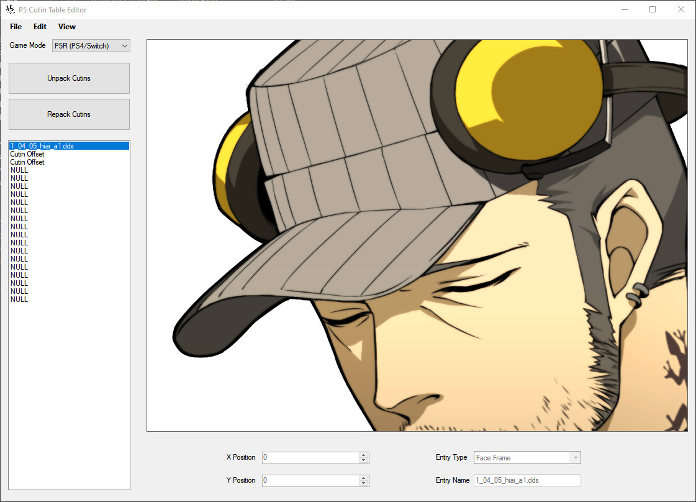This screenshot has width=696, height=502.
Task: Increase X Position using the up stepper arrow
Action: pyautogui.click(x=364, y=455)
